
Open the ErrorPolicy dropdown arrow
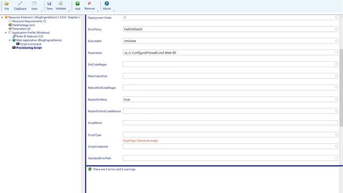coord(336,29)
